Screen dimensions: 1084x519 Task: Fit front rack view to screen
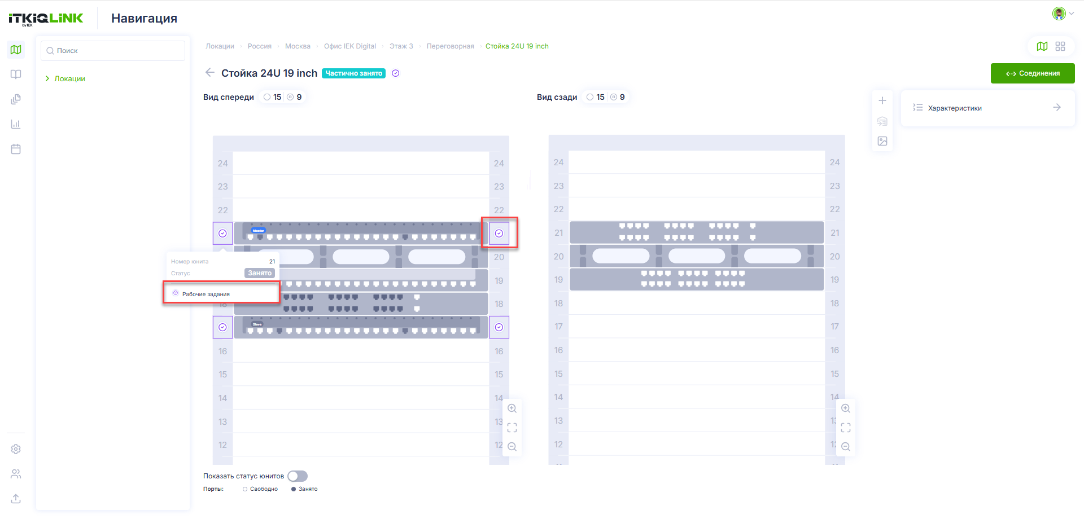512,428
